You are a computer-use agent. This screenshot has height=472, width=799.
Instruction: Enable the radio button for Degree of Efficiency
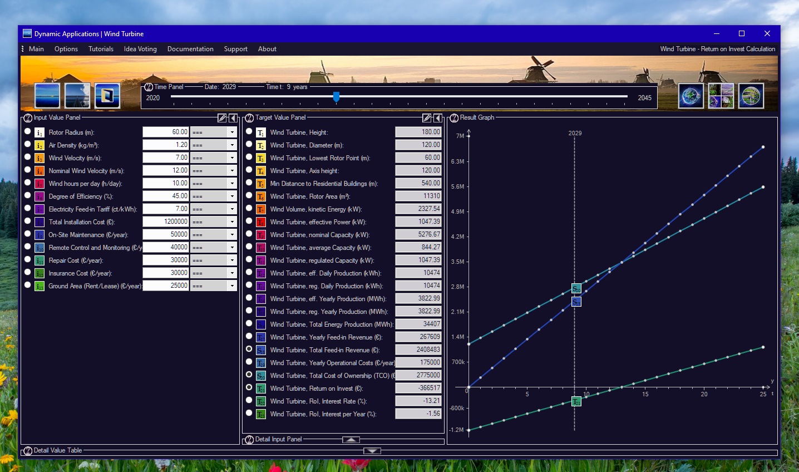28,196
